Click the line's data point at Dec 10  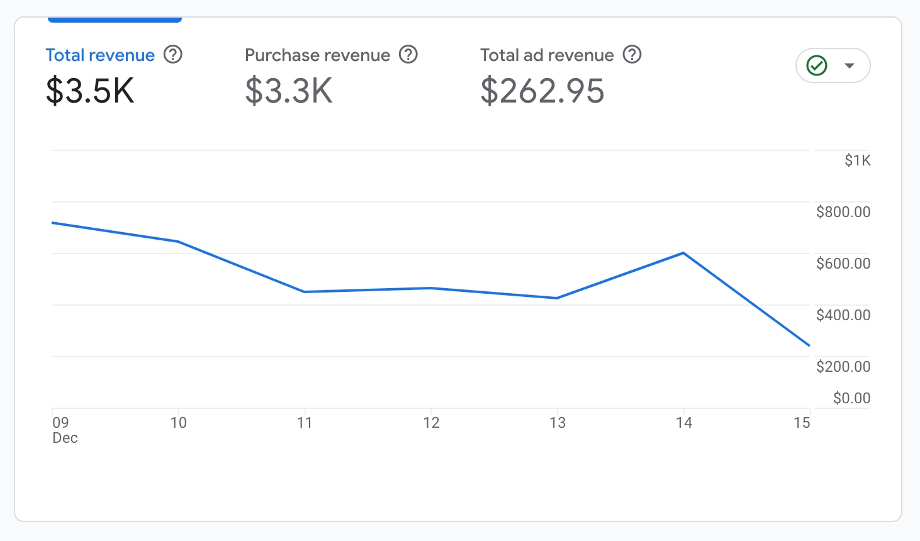tap(179, 242)
